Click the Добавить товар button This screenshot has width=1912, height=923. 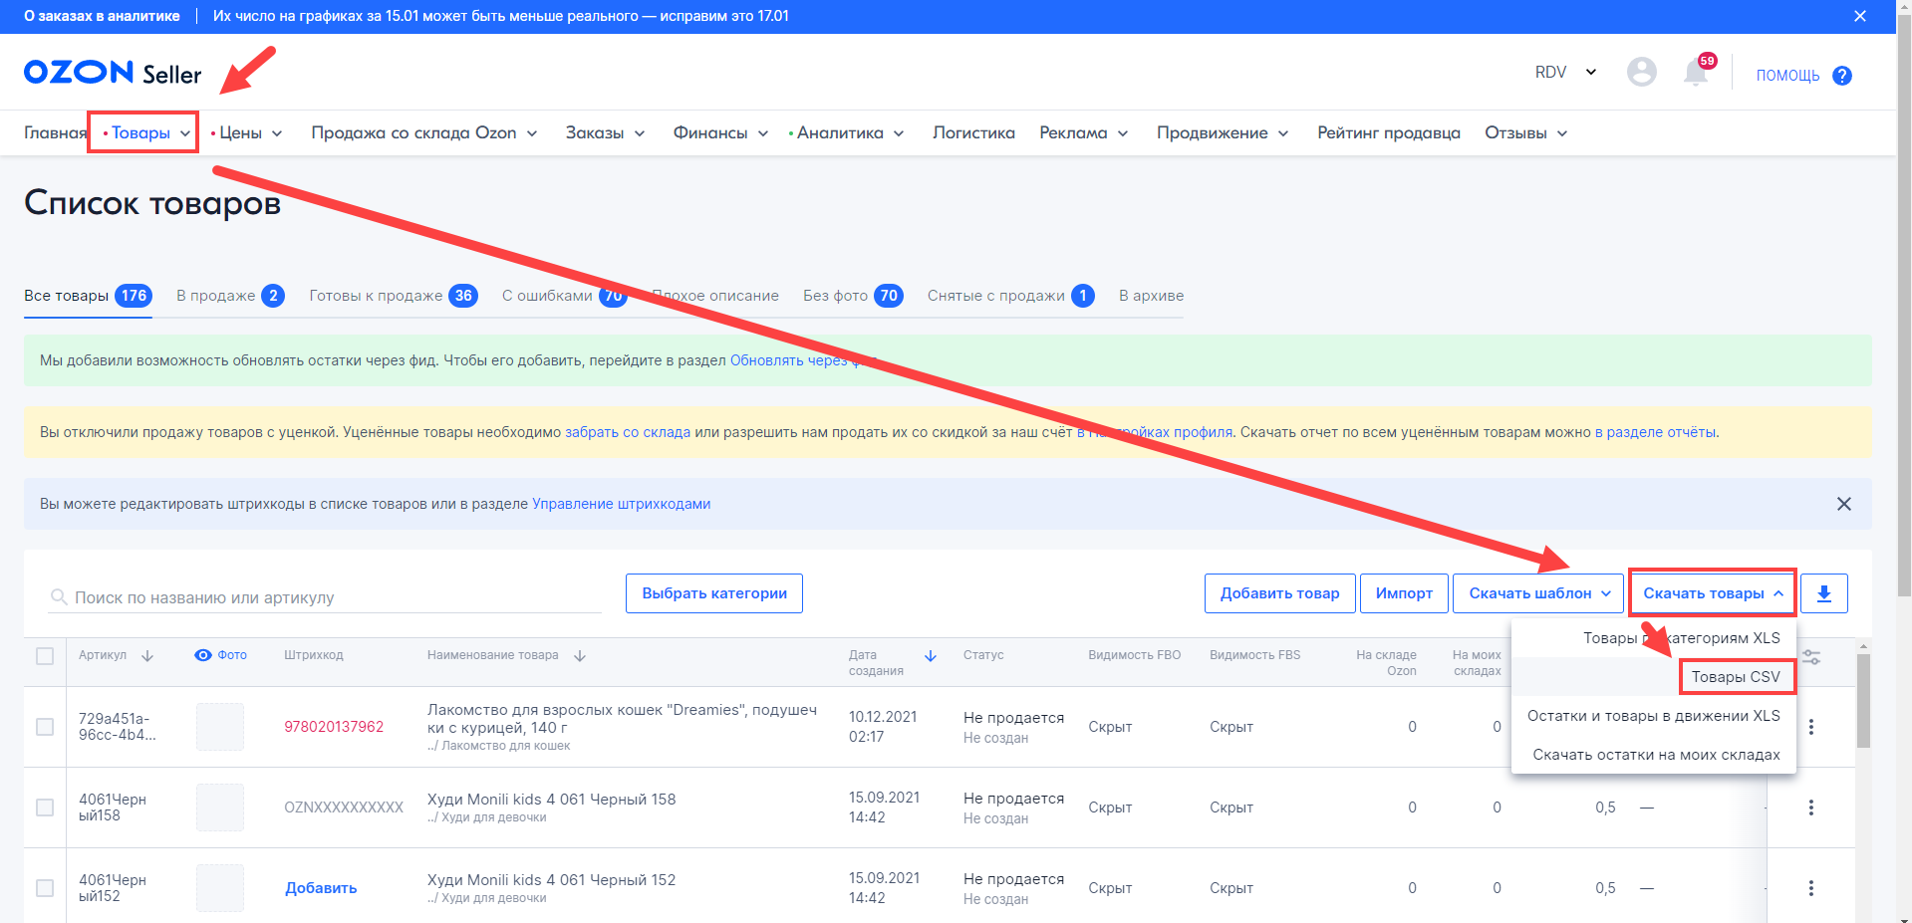click(x=1279, y=593)
